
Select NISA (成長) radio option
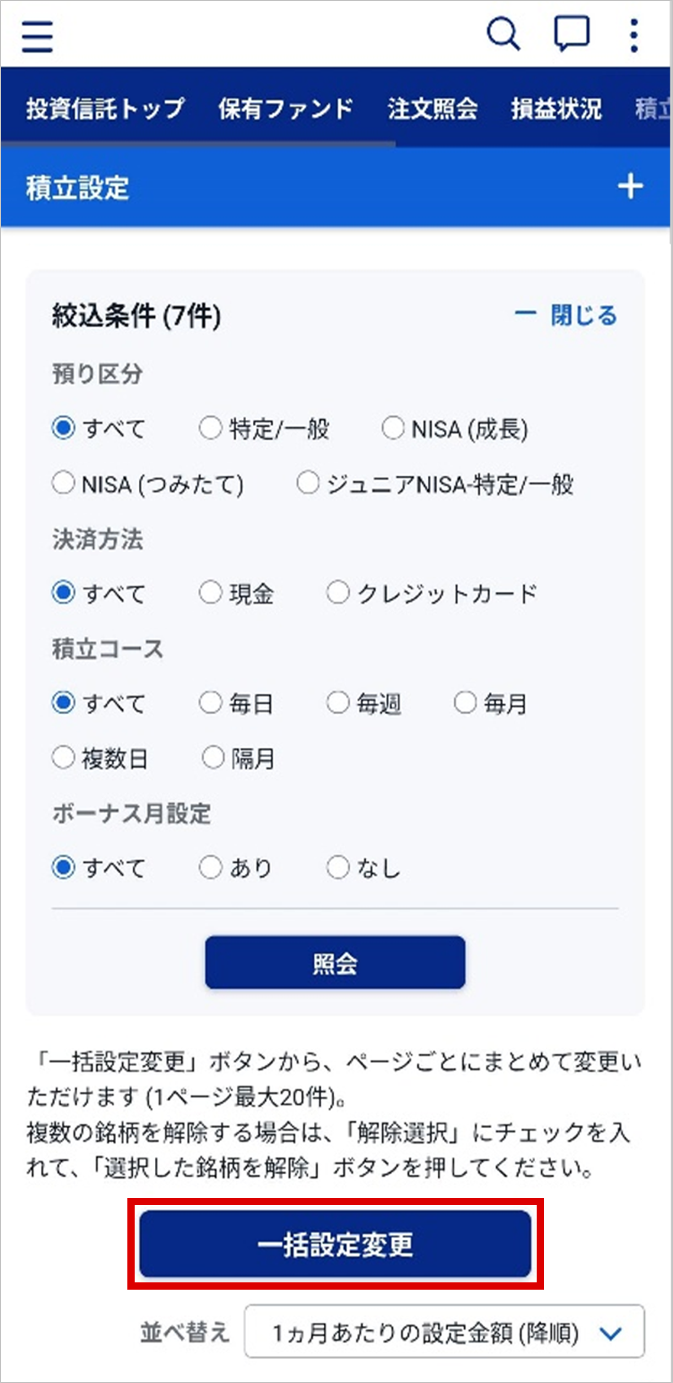tap(393, 428)
